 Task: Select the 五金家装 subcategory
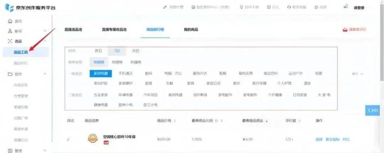(x=101, y=95)
